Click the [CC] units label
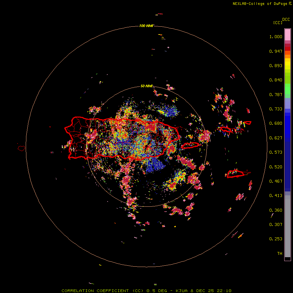 tap(278, 22)
